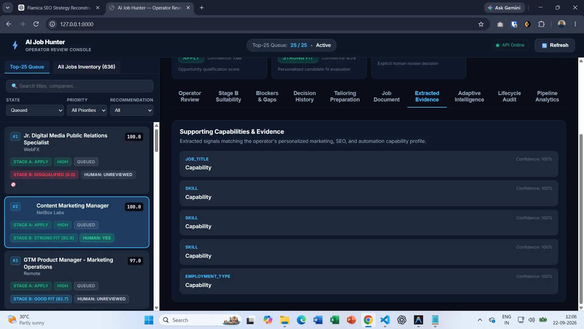Open the Chrome three-dot menu
584x329 pixels.
coord(575,24)
